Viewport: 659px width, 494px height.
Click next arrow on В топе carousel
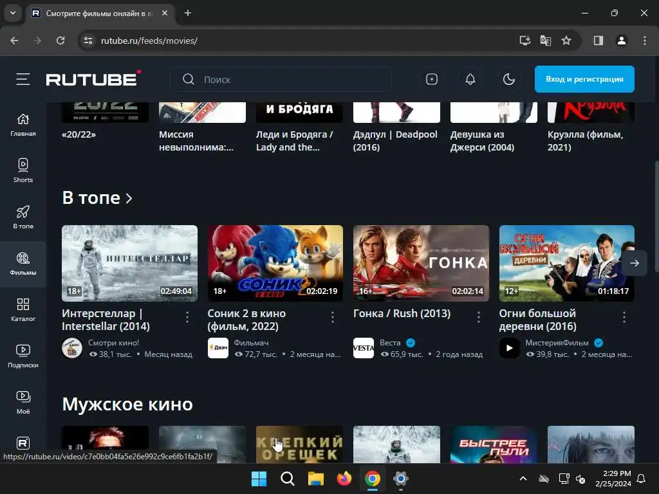(x=634, y=263)
